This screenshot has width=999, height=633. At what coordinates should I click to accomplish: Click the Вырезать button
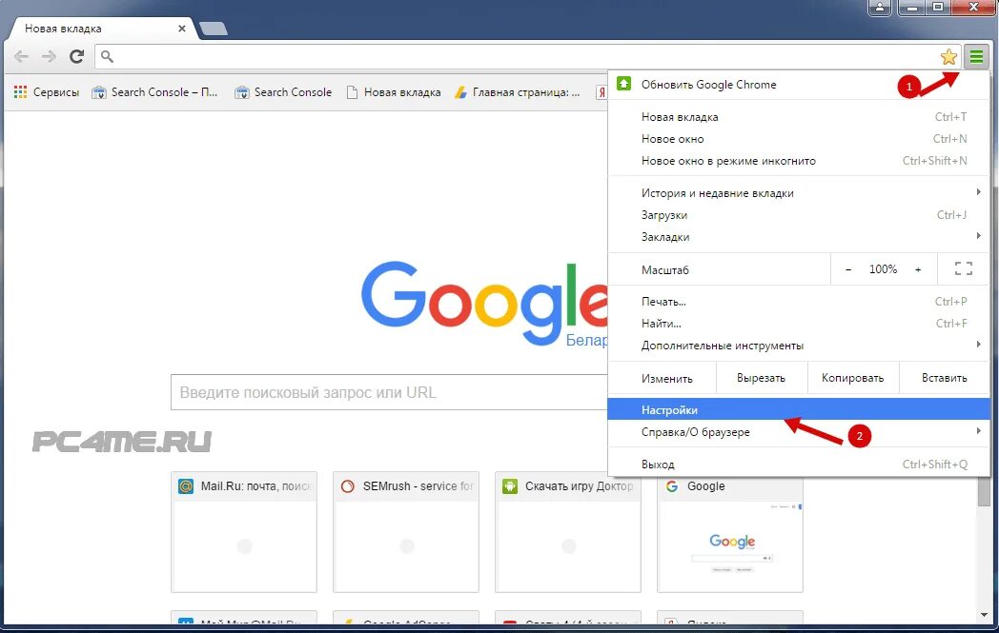click(762, 378)
